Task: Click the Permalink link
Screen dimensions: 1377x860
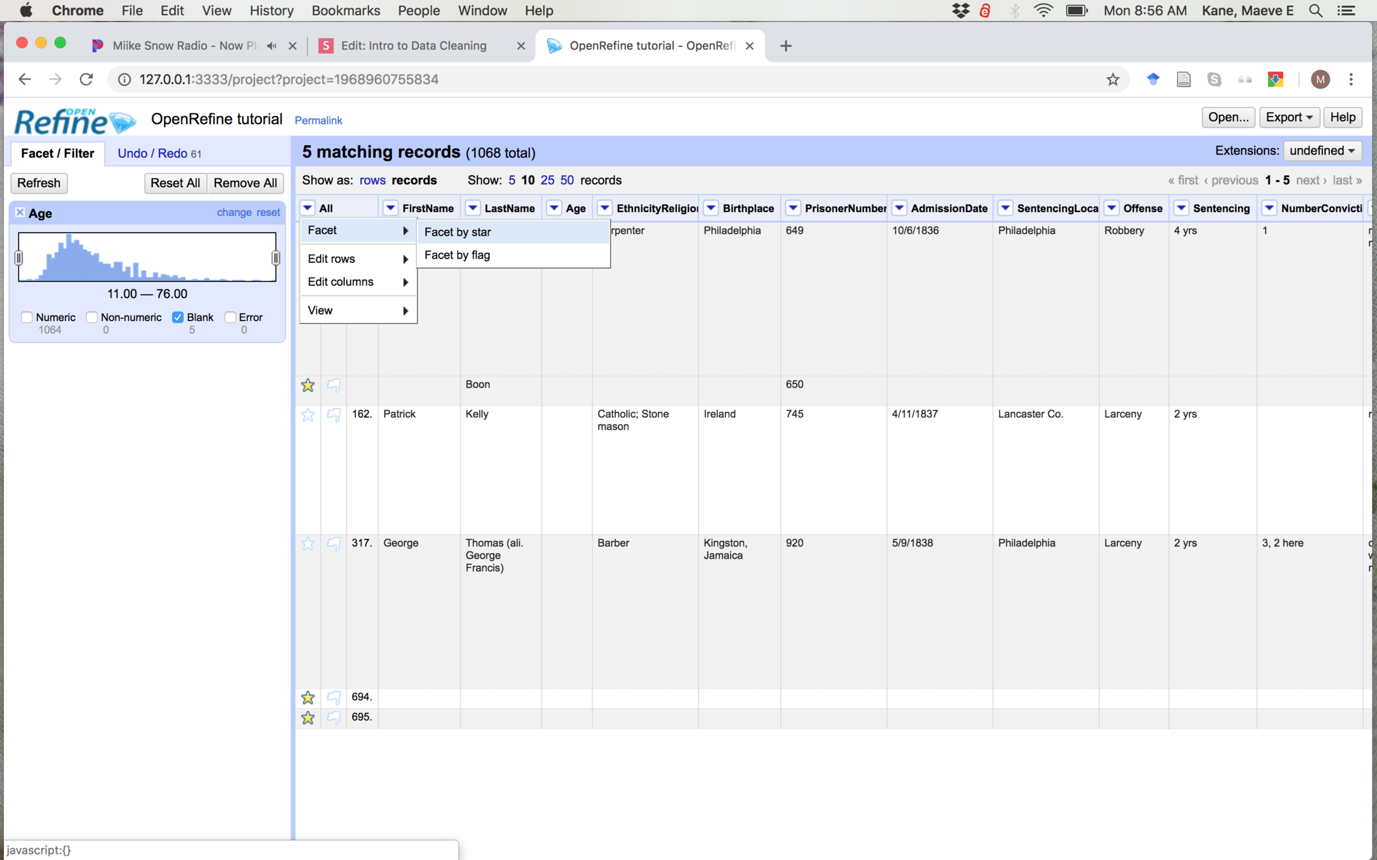Action: click(x=318, y=120)
